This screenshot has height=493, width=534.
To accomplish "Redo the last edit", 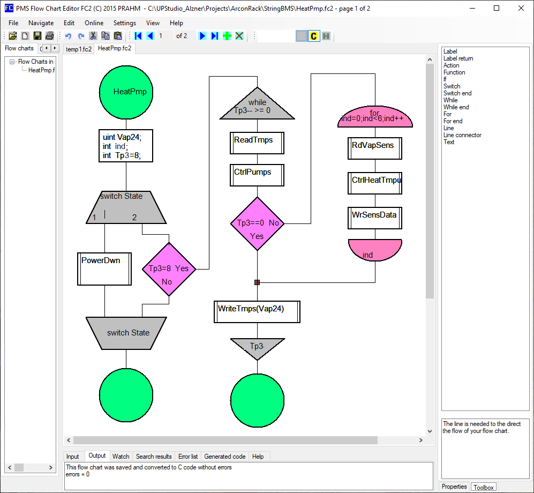I will pos(80,35).
